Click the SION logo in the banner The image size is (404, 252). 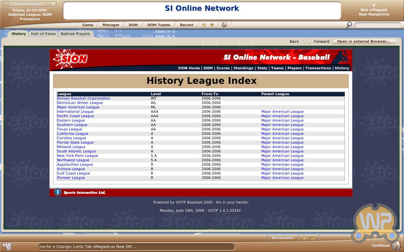[71, 59]
